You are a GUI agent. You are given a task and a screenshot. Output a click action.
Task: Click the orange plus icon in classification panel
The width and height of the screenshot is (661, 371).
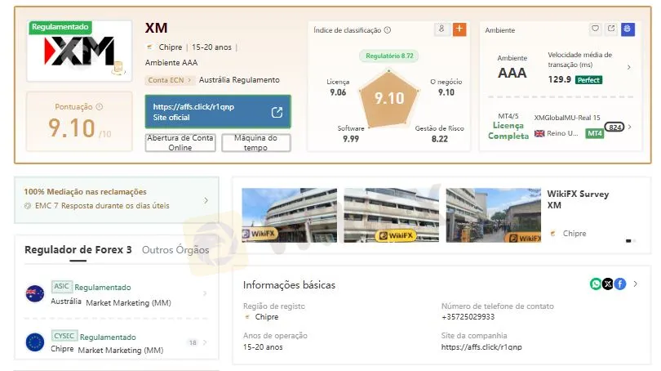coord(459,29)
